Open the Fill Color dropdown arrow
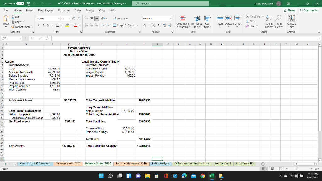Image resolution: width=322 pixels, height=181 pixels. (x=71, y=25)
